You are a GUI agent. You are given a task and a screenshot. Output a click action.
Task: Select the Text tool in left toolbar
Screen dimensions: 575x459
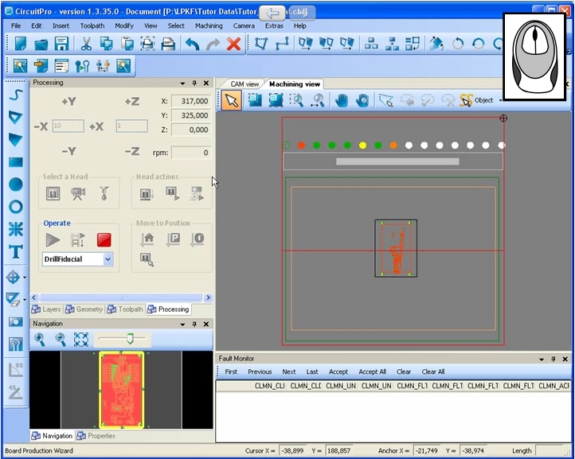coord(15,252)
